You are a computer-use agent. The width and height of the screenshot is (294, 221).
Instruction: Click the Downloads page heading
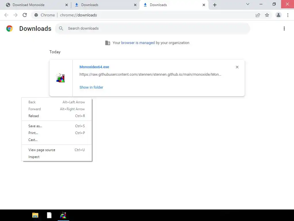click(x=35, y=28)
